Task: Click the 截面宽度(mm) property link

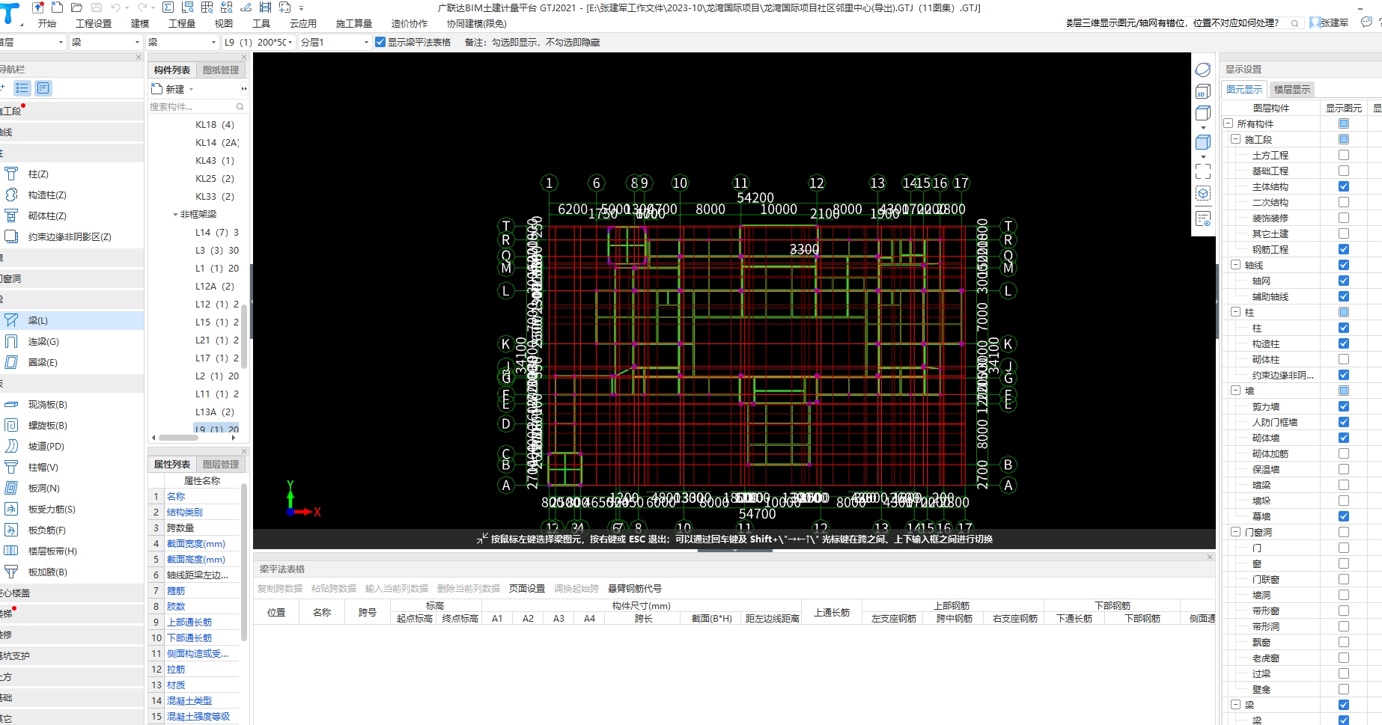Action: (196, 544)
